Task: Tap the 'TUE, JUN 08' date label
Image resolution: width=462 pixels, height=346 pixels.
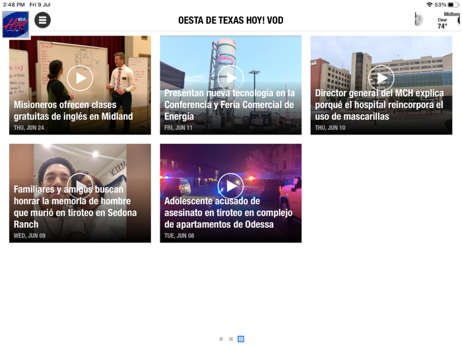Action: tap(179, 236)
